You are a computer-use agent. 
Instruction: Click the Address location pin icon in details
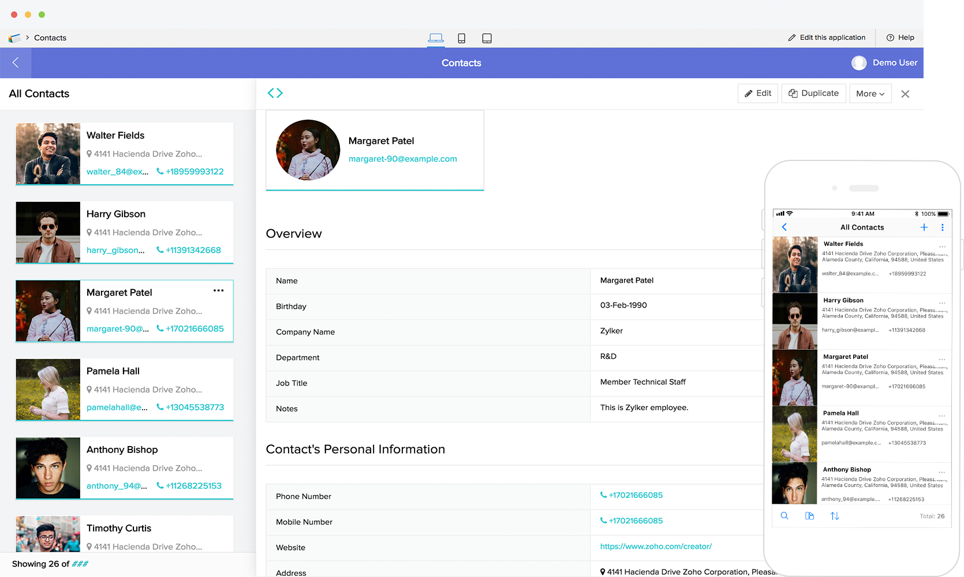pyautogui.click(x=603, y=572)
